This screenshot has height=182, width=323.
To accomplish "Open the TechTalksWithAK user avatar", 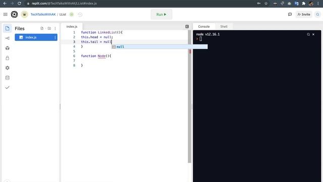I will pyautogui.click(x=25, y=14).
